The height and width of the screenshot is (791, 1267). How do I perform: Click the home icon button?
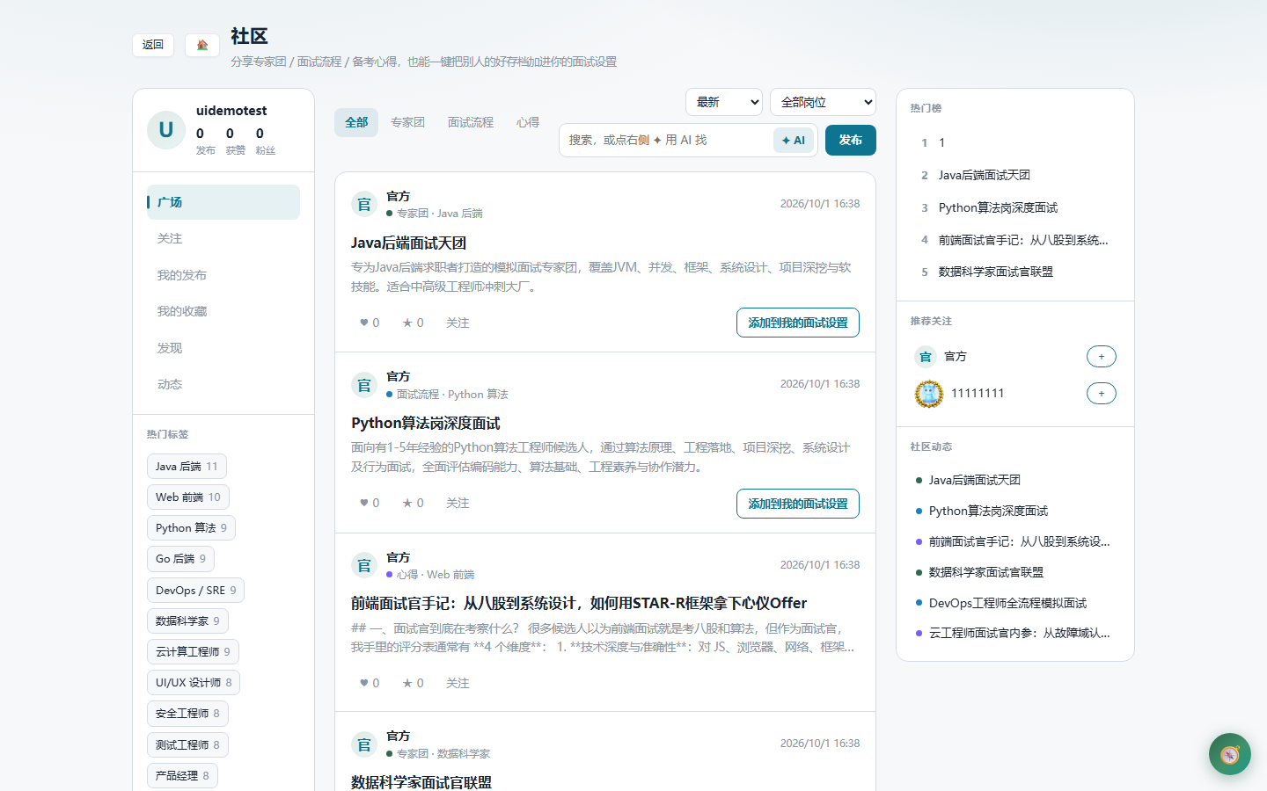202,45
